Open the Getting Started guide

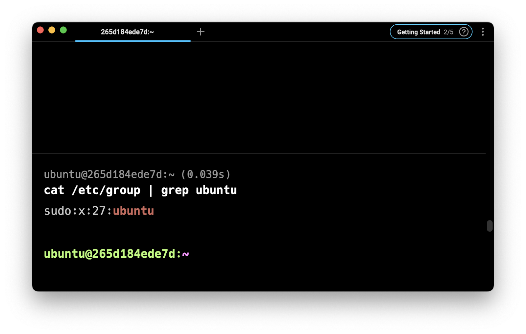pos(418,32)
